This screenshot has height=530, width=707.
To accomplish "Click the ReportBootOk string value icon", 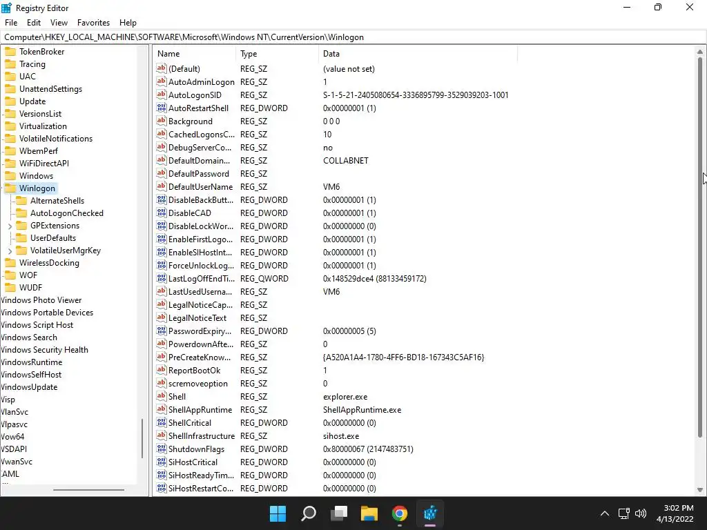I will 161,370.
